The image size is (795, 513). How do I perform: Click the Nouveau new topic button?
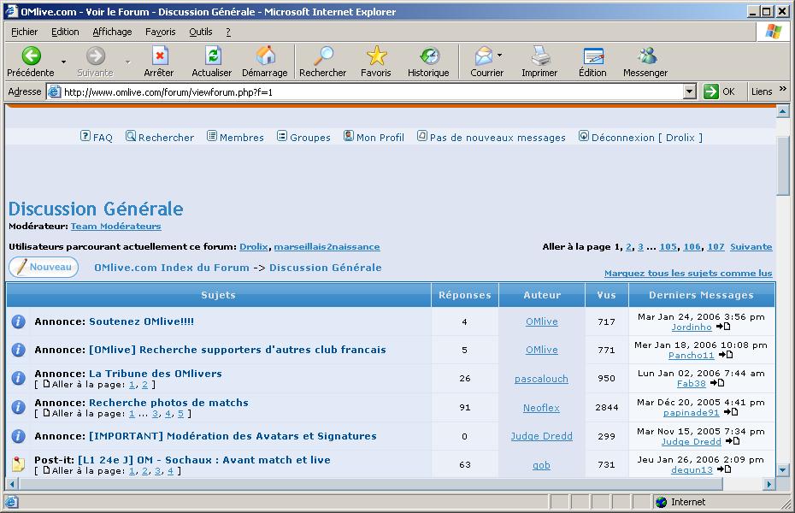tap(44, 268)
